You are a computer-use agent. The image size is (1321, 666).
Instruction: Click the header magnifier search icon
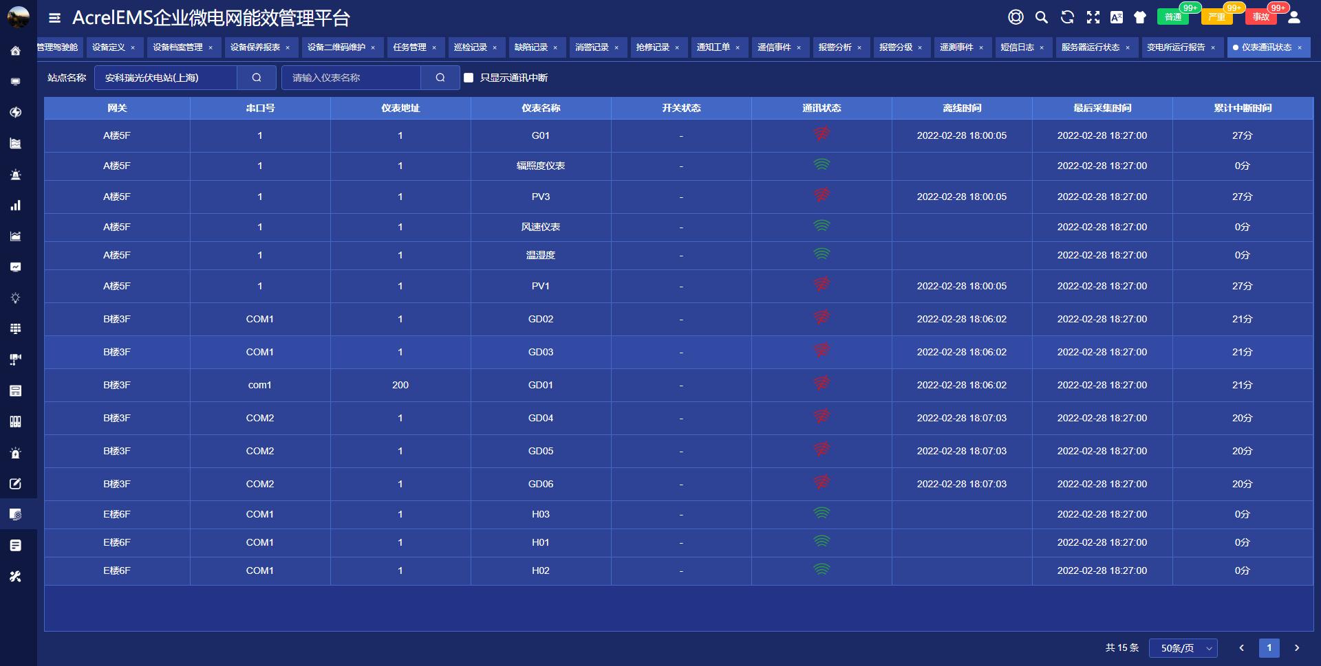[1042, 17]
